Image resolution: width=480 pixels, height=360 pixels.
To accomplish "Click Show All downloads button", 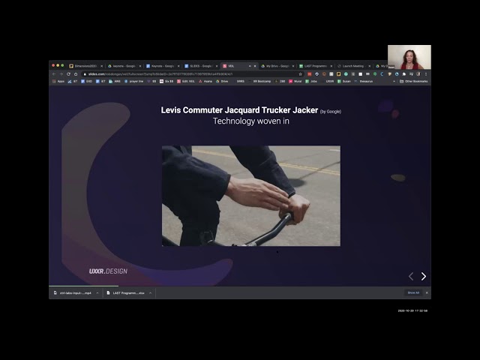I will coord(413,293).
